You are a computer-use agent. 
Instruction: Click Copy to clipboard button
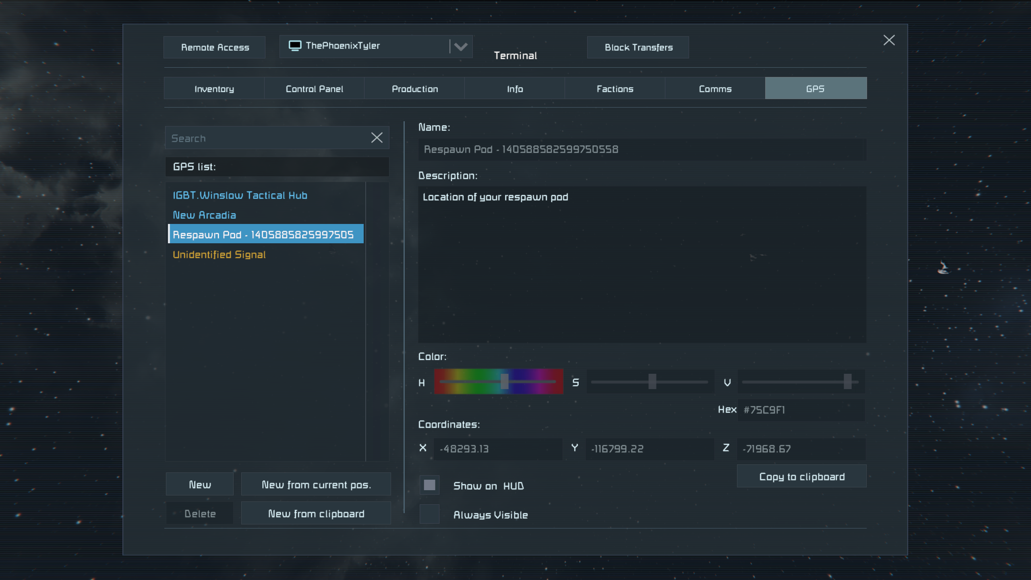pyautogui.click(x=801, y=476)
